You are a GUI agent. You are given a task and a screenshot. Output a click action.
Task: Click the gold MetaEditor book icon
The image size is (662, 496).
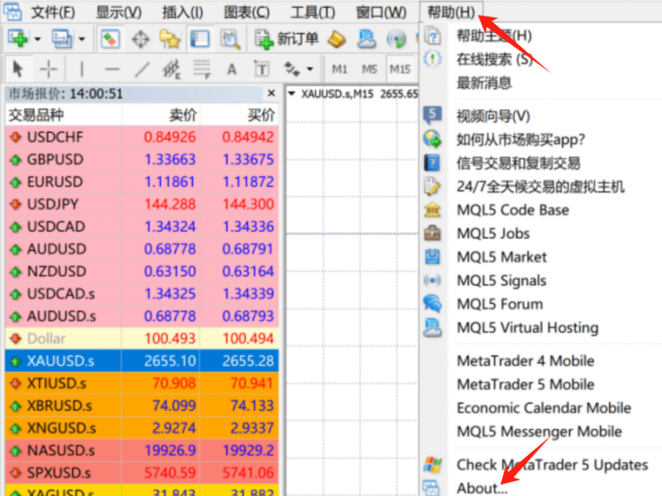pos(336,39)
